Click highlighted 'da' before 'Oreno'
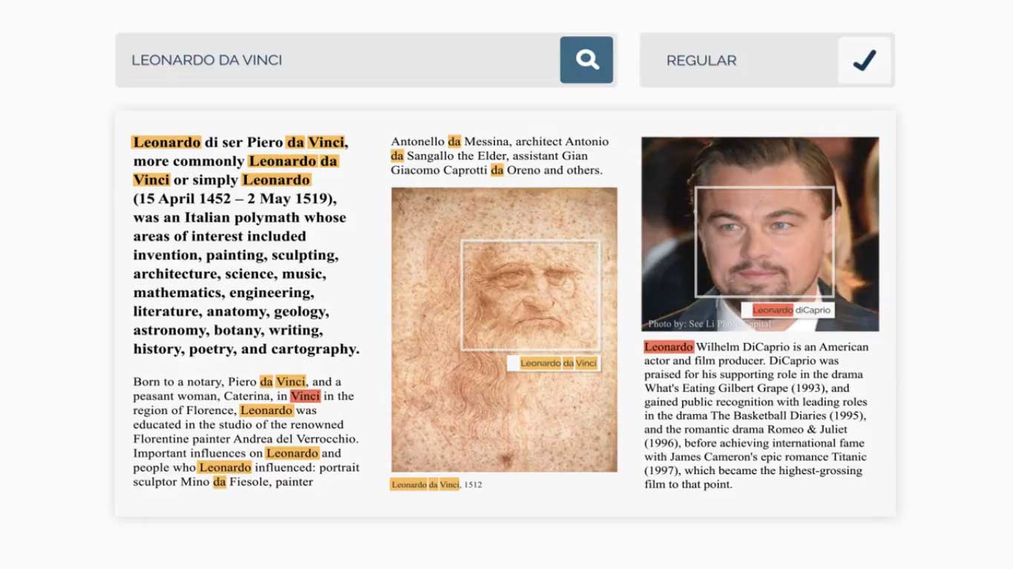Viewport: 1013px width, 569px height. (x=497, y=170)
